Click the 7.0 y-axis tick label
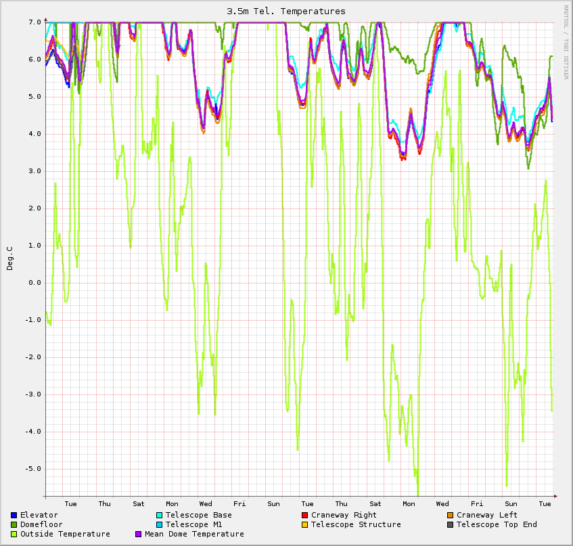Viewport: 573px width, 546px height. [34, 22]
